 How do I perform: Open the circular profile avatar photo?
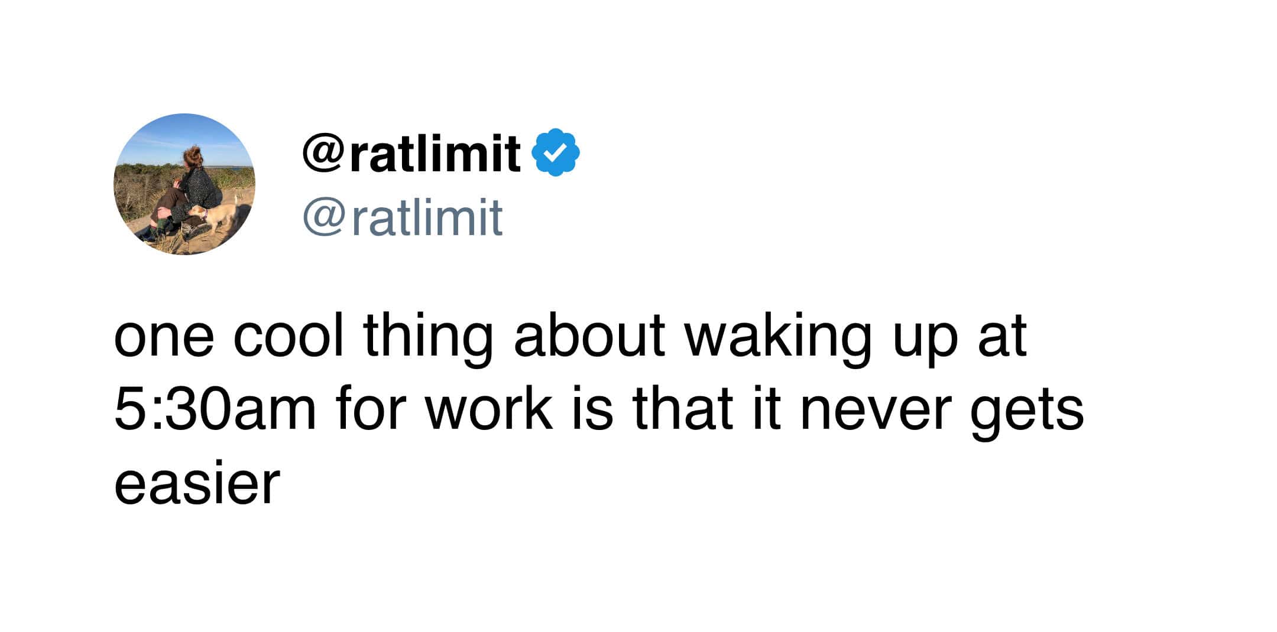tap(184, 184)
